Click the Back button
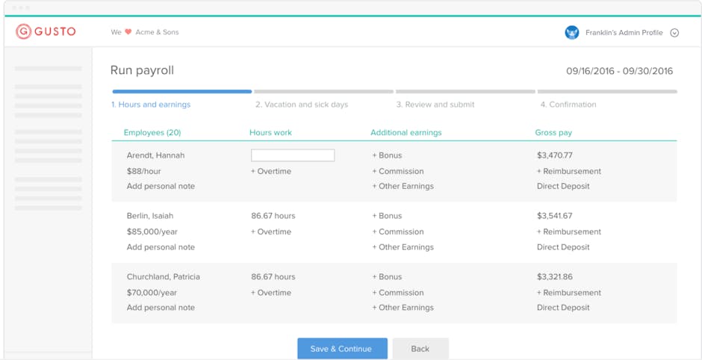This screenshot has height=360, width=702. tap(420, 349)
